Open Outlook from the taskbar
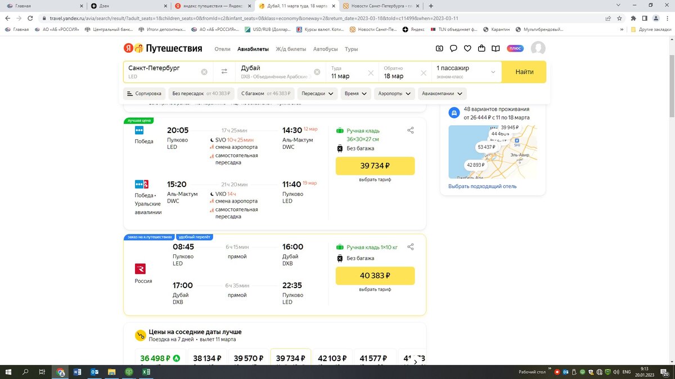Viewport: 675px width, 379px height. [x=94, y=372]
